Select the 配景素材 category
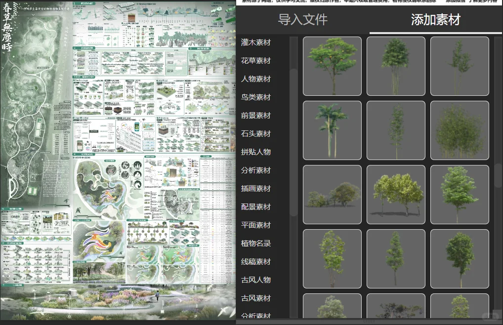The image size is (503, 325). [x=255, y=206]
